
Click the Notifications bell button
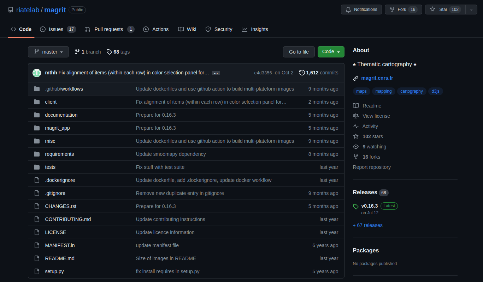tap(361, 10)
